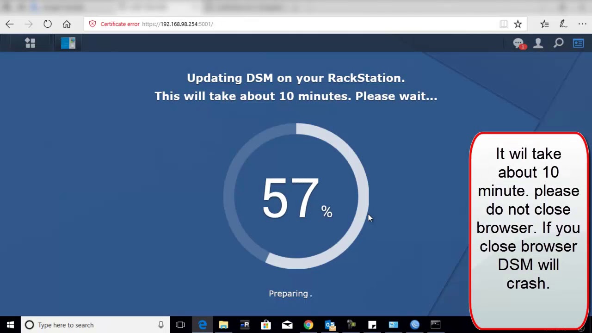Add page to favorites with star icon
Viewport: 592px width, 333px height.
point(518,24)
